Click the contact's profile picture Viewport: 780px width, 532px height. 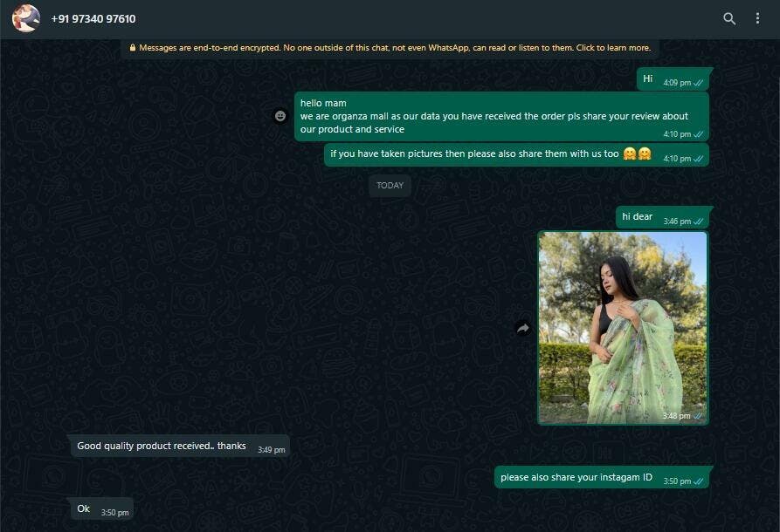[x=26, y=18]
